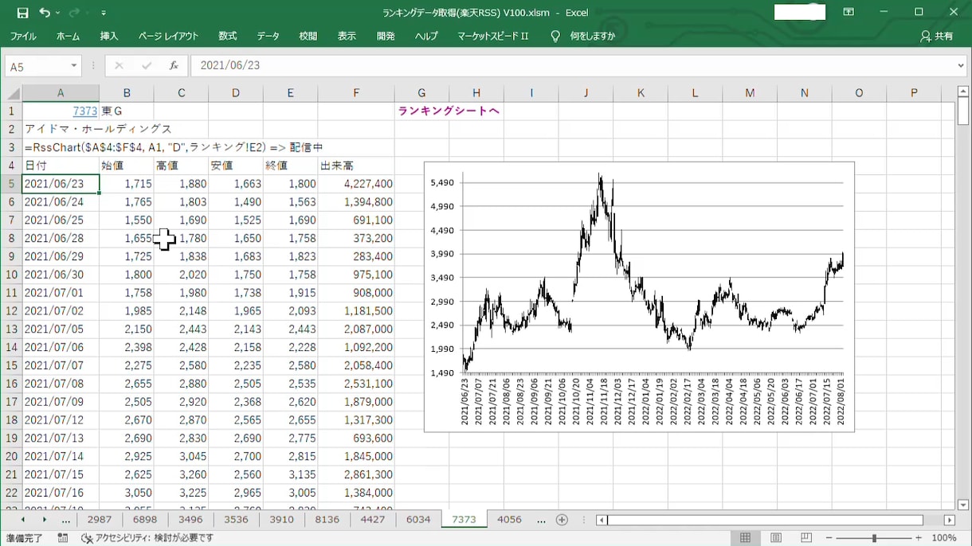Click the Redo arrow icon

pos(74,13)
